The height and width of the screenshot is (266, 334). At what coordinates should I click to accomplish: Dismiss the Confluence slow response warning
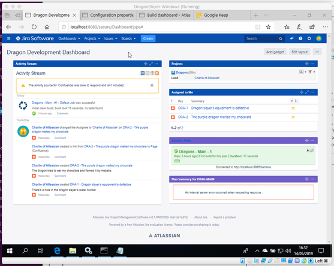(152, 85)
